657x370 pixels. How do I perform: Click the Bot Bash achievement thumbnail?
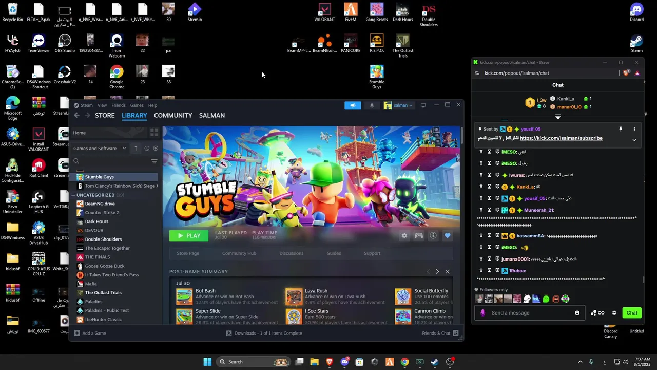coord(184,297)
